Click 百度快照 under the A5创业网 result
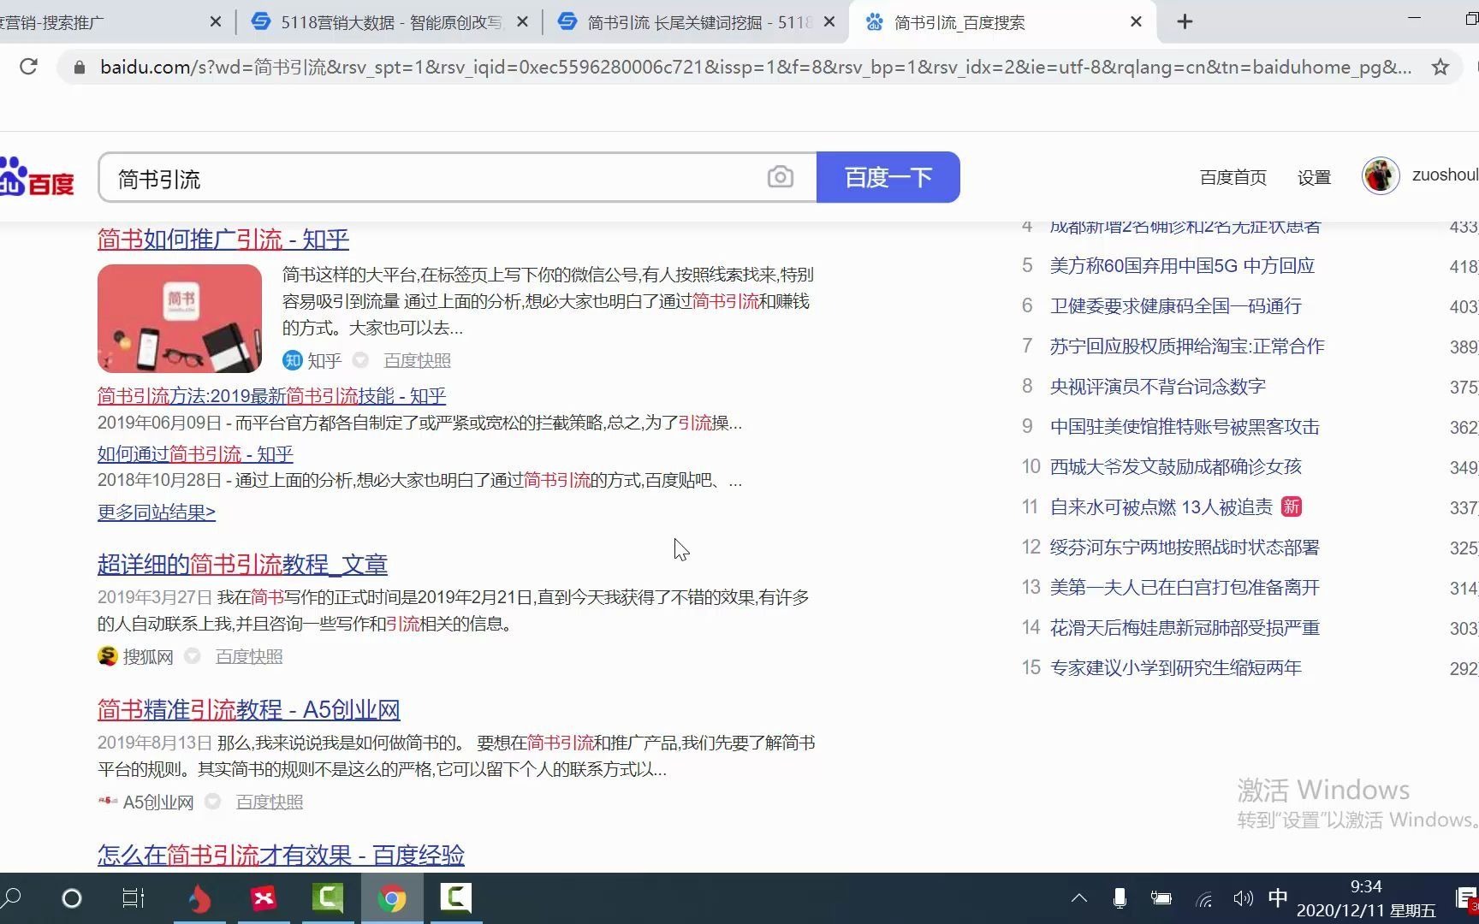This screenshot has height=924, width=1479. click(x=270, y=802)
